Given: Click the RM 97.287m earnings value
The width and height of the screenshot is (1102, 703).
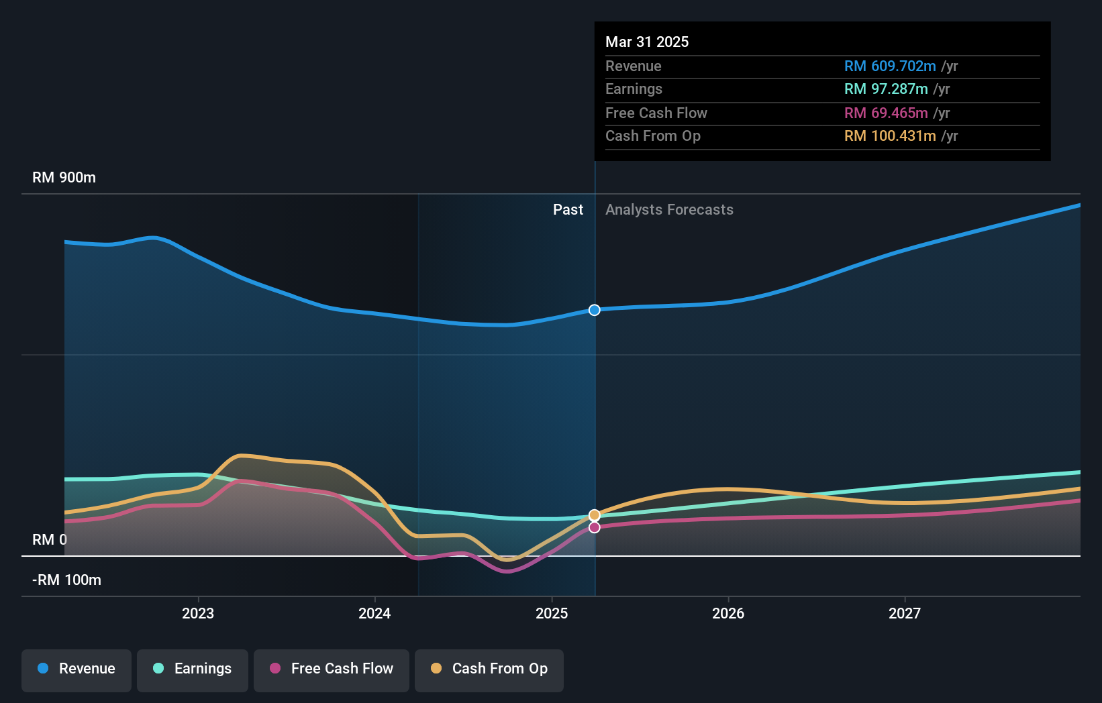Looking at the screenshot, I should (x=886, y=89).
